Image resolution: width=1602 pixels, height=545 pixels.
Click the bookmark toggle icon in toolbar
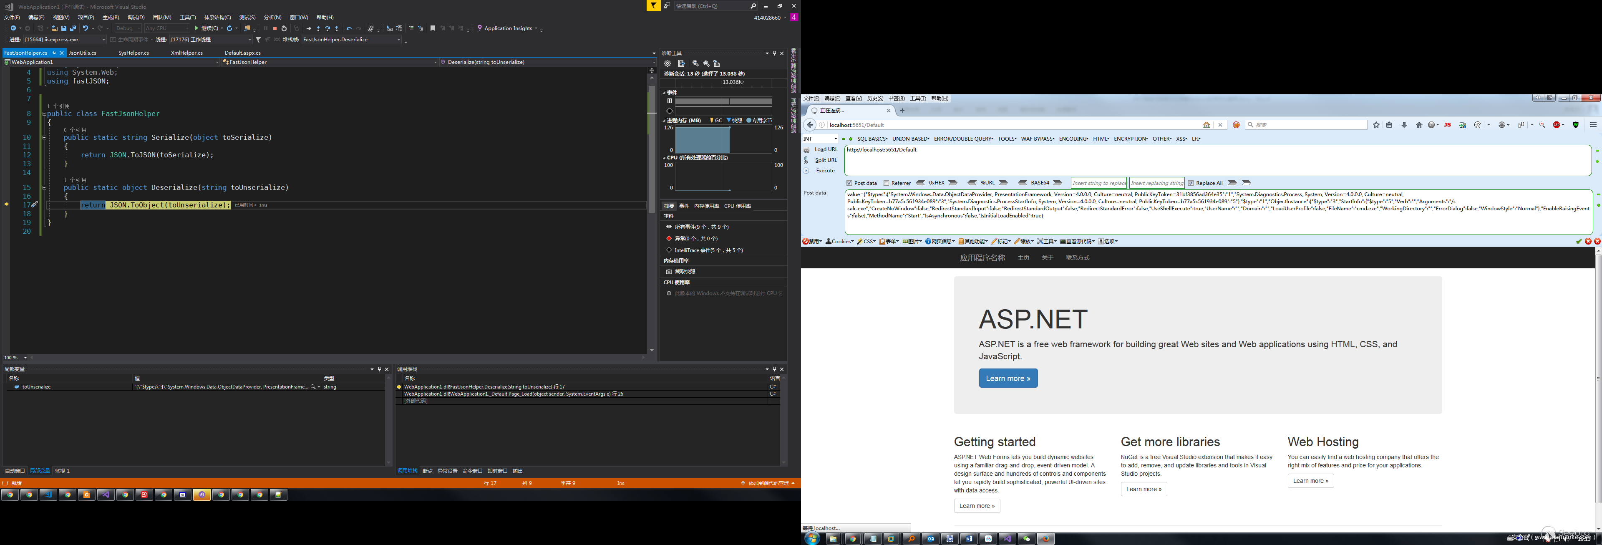pos(433,29)
